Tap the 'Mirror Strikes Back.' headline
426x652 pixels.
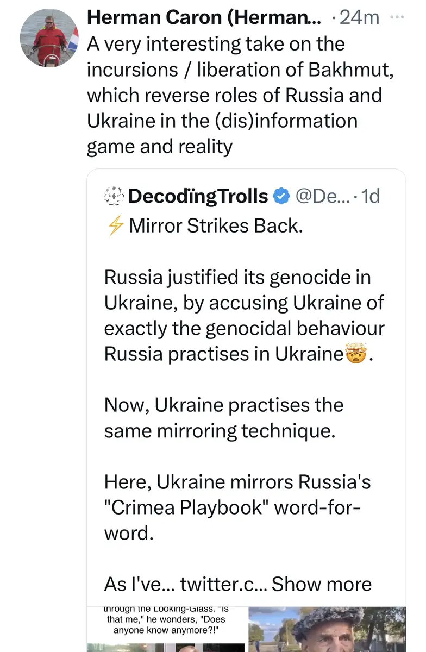pyautogui.click(x=216, y=226)
